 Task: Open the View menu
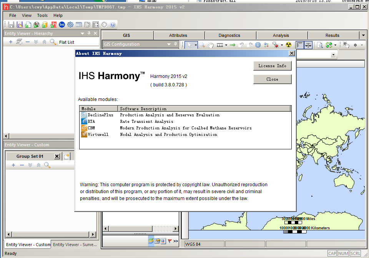(x=27, y=15)
